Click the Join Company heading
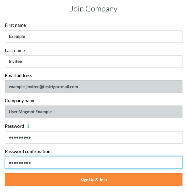The width and height of the screenshot is (187, 195). click(94, 9)
